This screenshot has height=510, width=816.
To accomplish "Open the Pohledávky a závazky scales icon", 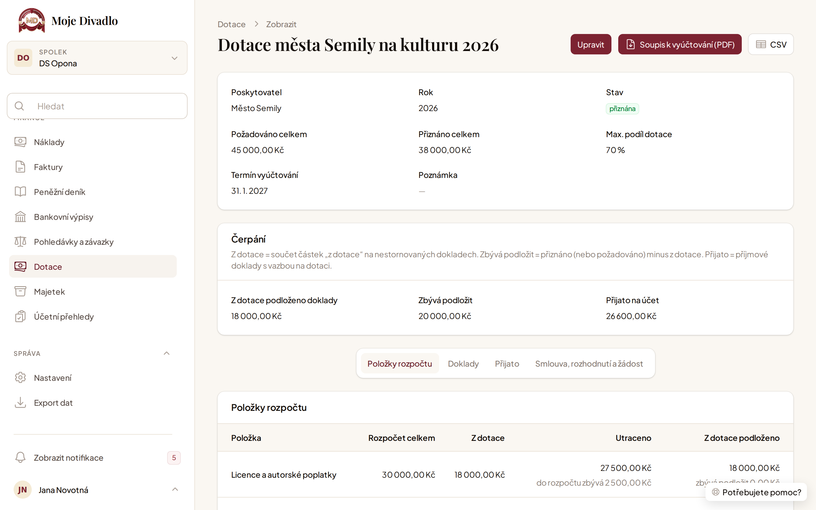I will tap(20, 242).
